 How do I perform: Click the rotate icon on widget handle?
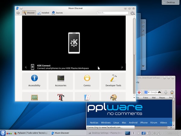point(143,27)
